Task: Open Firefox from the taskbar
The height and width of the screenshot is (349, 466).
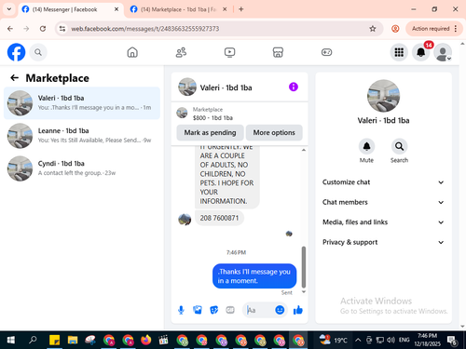Action: coord(145,340)
